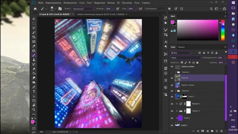238x134 pixels.
Task: Toggle pressure for opacity icon
Action: pyautogui.click(x=118, y=9)
